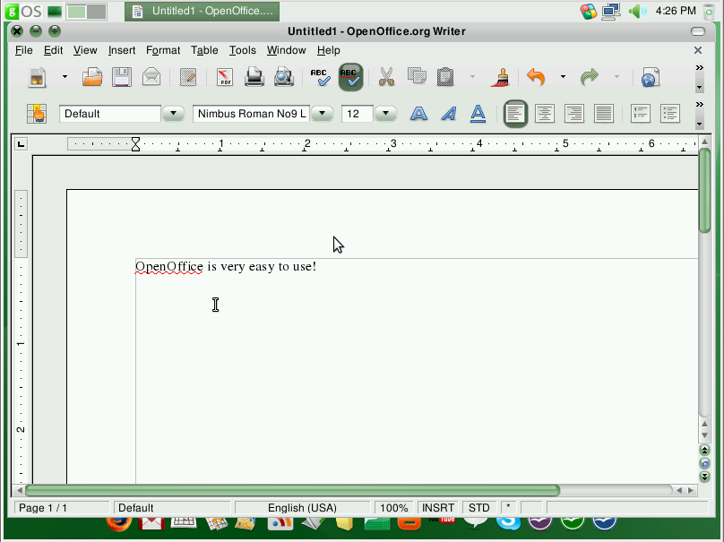724x542 pixels.
Task: Click Navigation button below scrollbar
Action: coord(704,463)
